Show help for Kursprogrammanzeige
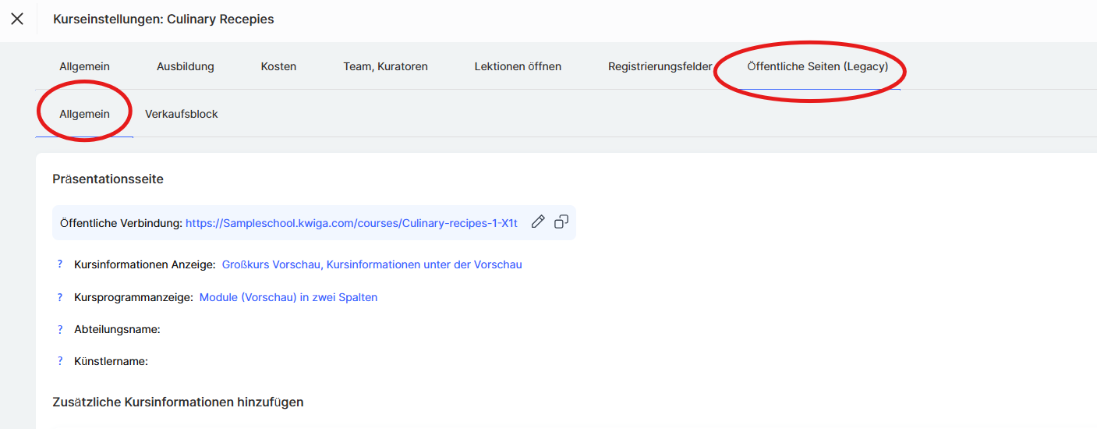Viewport: 1097px width, 429px height. [60, 297]
